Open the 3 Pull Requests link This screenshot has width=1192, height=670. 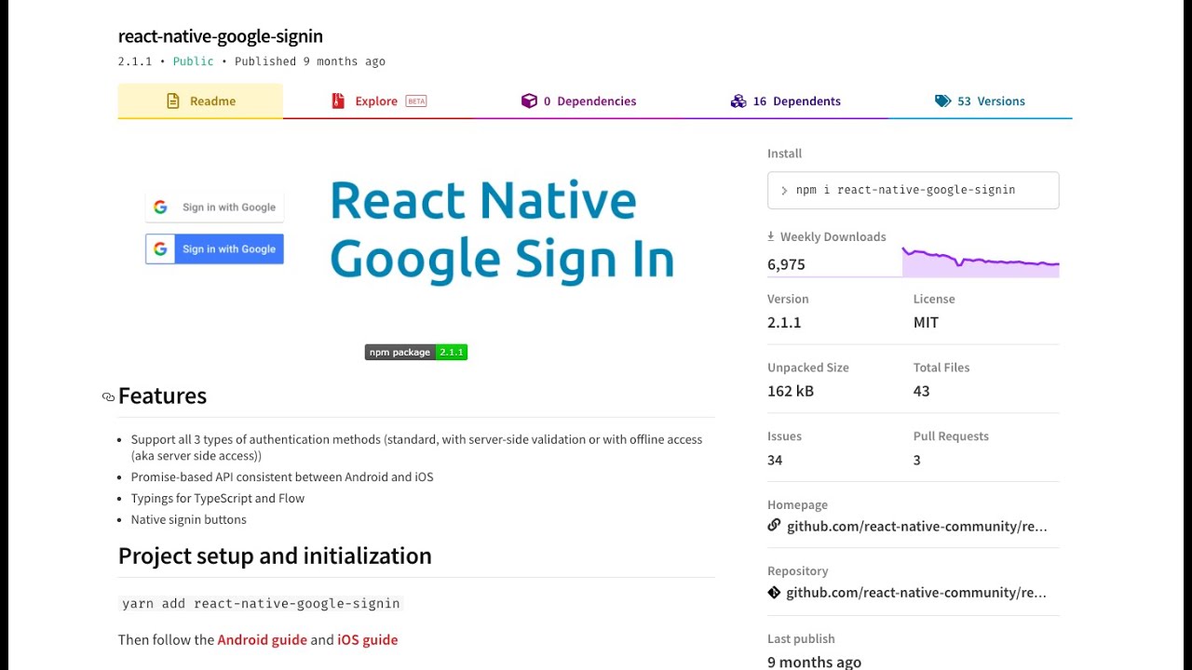click(x=916, y=460)
